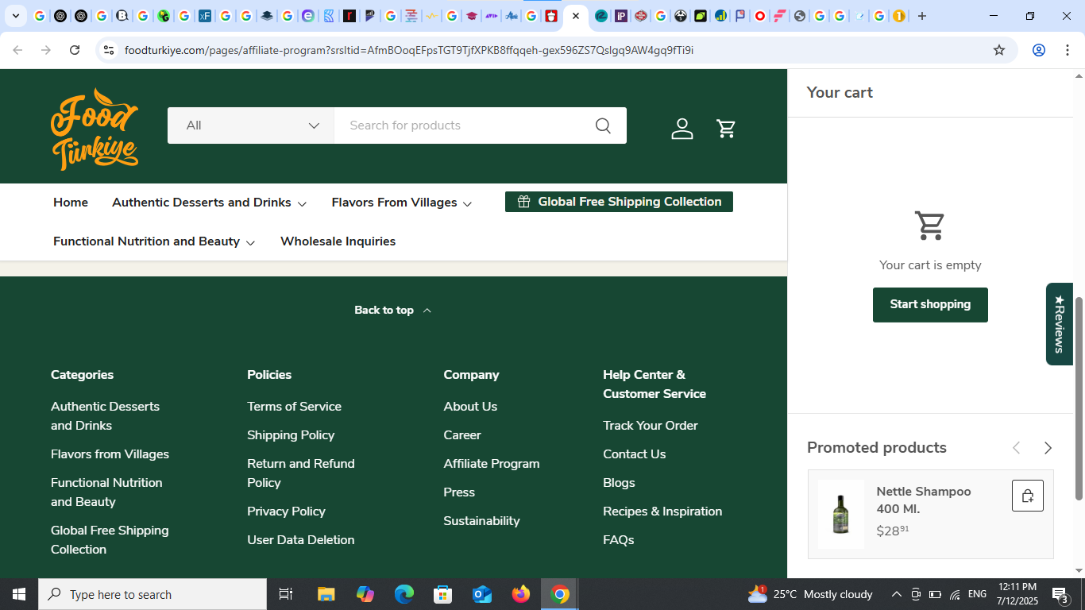Viewport: 1085px width, 610px height.
Task: Open Copilot from taskbar
Action: click(365, 594)
